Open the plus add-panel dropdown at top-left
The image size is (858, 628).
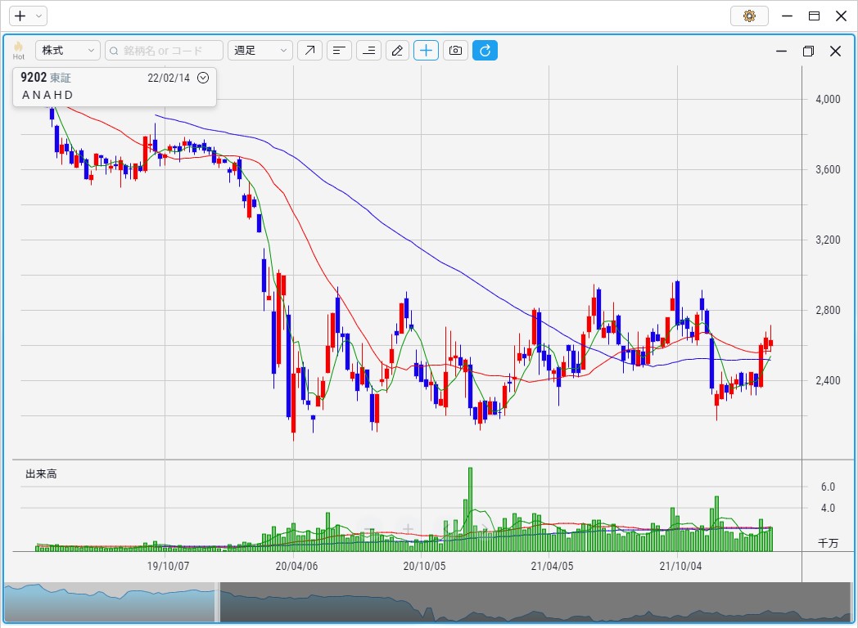[x=28, y=16]
